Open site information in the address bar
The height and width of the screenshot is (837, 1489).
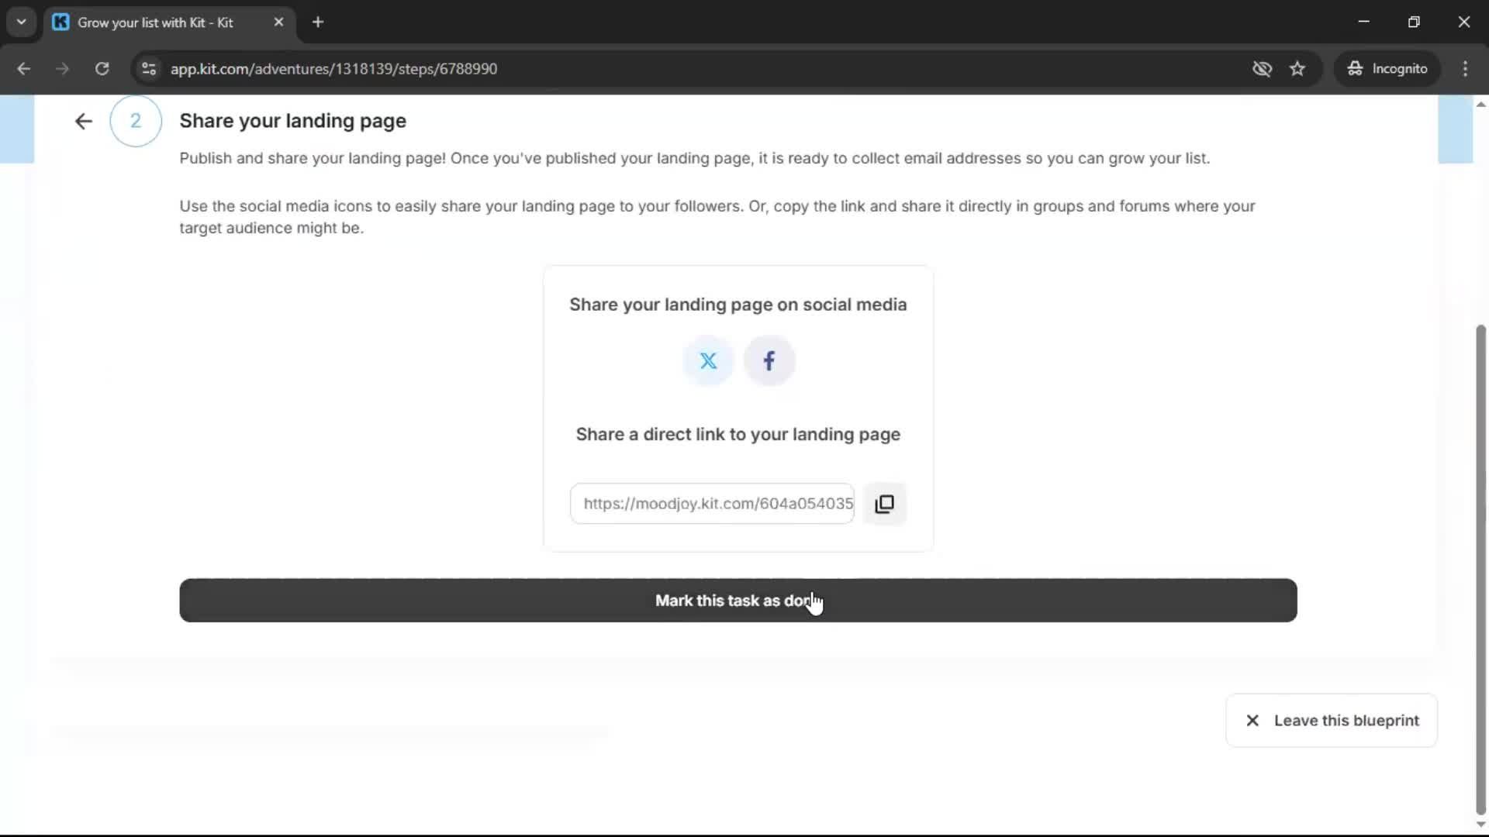(x=148, y=68)
